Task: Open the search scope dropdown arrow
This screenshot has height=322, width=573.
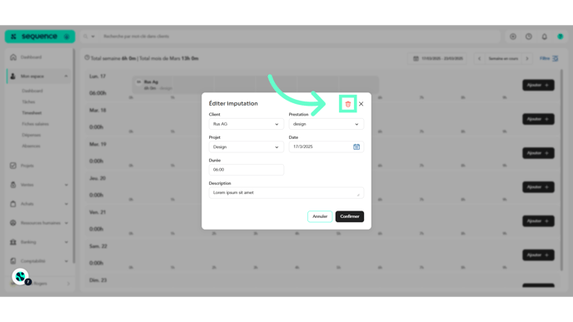Action: coord(92,37)
